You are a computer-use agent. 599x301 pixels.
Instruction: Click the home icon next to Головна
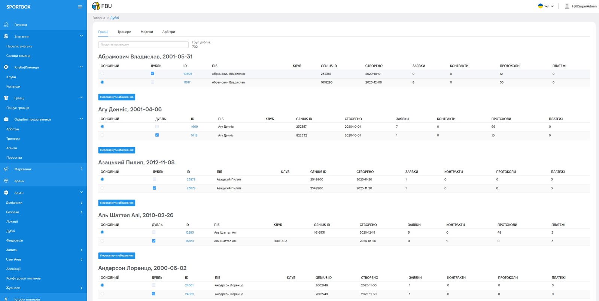[x=6, y=25]
